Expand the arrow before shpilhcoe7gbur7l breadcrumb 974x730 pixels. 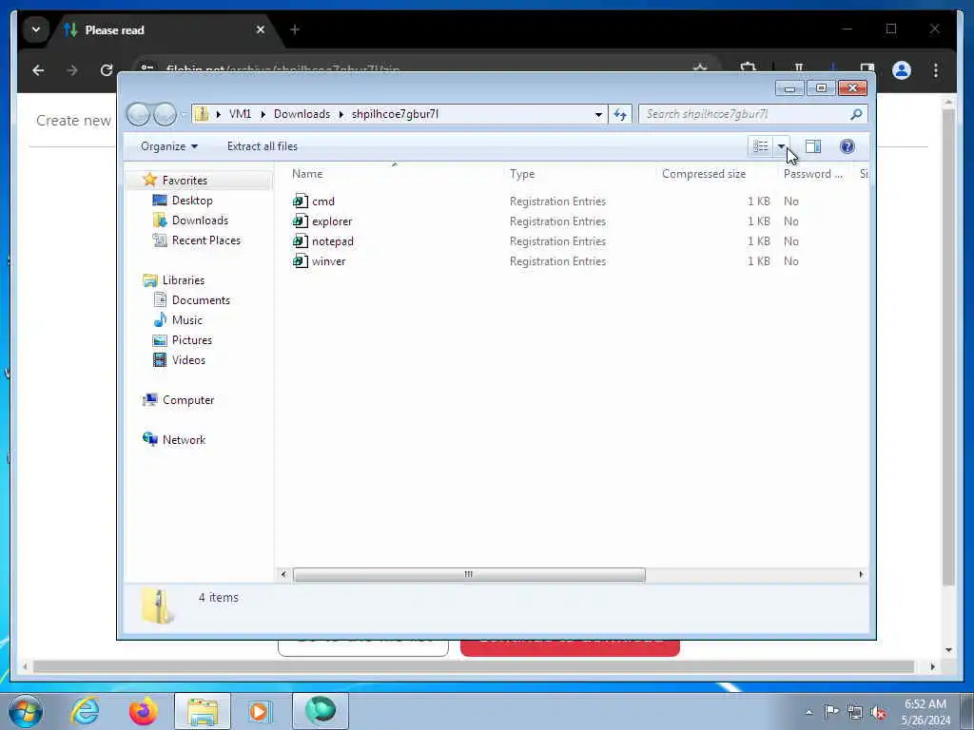tap(341, 114)
